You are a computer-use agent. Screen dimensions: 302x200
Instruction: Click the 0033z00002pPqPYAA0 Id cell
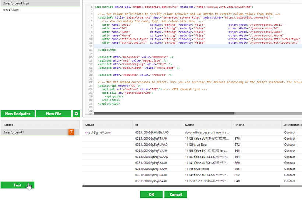(157, 169)
